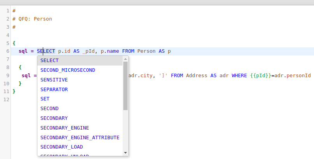Select SECONDARY_ENGINE_ATTRIBUTE suggestion
314x159 pixels.
click(80, 137)
